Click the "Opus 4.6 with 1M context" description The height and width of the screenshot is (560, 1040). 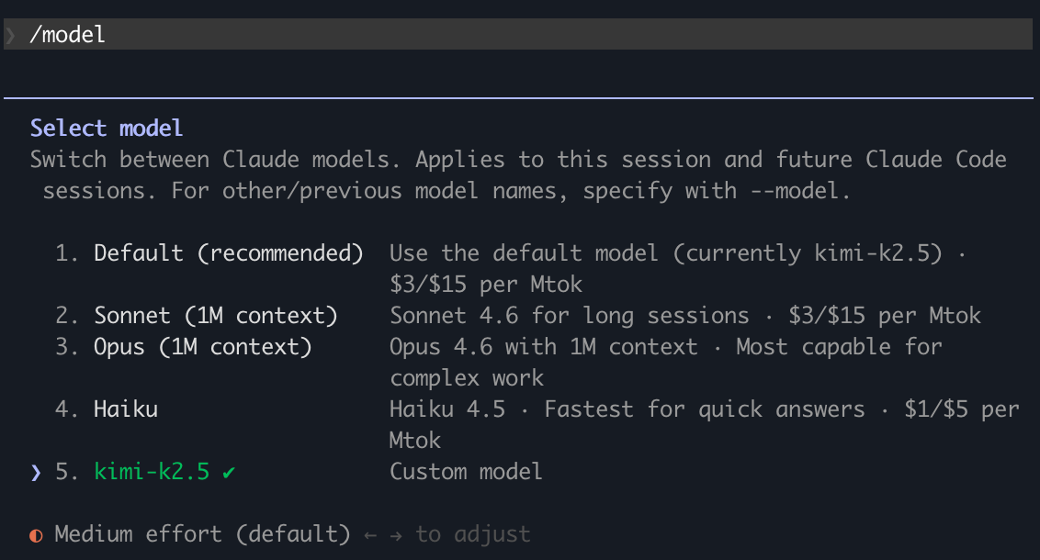pyautogui.click(x=543, y=347)
